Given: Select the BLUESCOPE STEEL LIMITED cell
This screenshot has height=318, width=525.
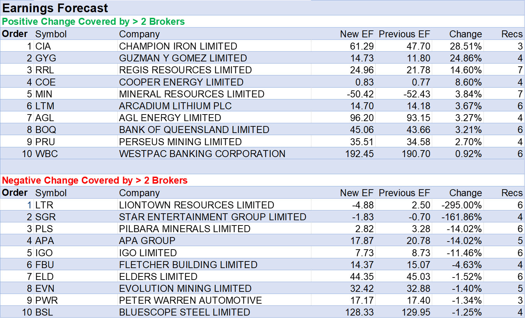Looking at the screenshot, I should 184,312.
